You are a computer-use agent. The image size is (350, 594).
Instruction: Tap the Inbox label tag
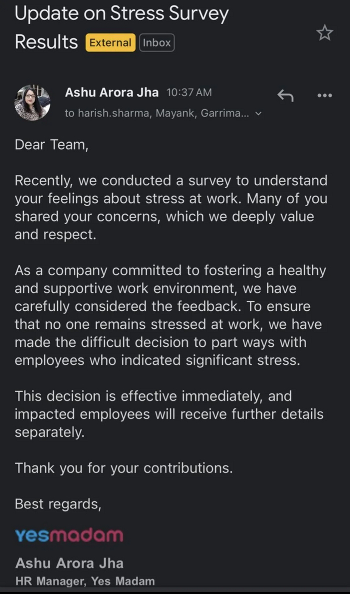156,43
